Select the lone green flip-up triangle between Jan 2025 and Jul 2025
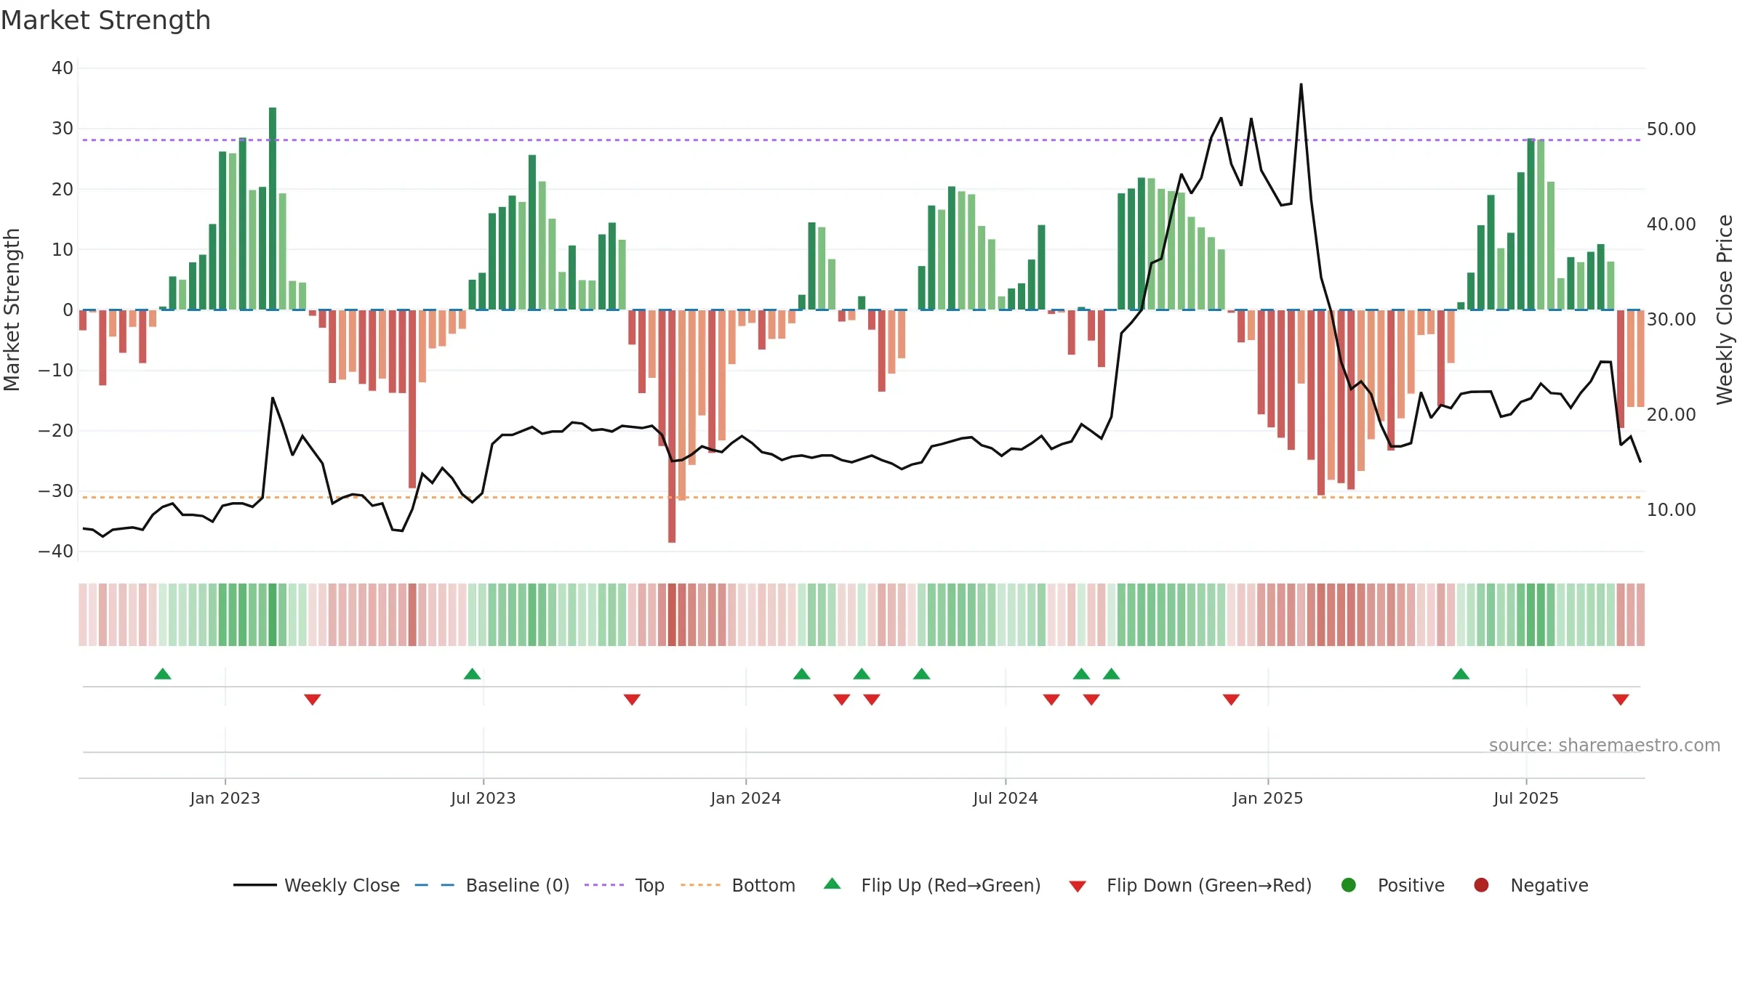 (1461, 674)
